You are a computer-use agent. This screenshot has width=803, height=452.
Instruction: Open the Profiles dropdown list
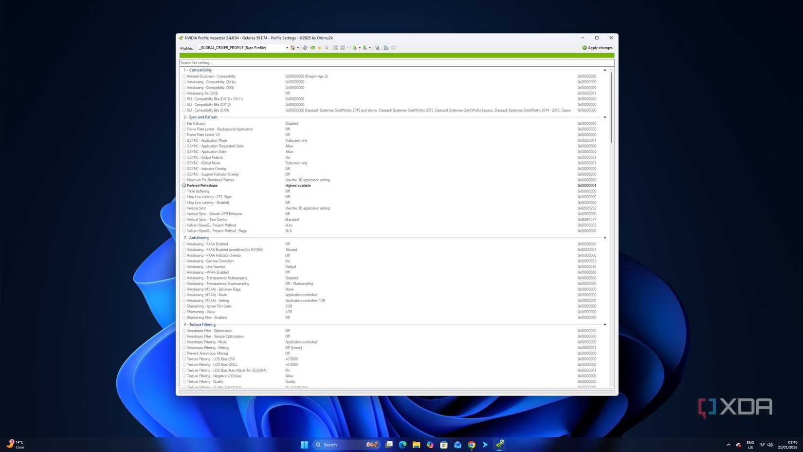pos(287,48)
